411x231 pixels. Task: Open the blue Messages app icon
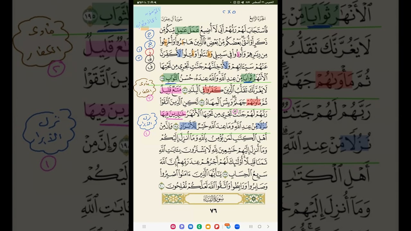(x=190, y=227)
